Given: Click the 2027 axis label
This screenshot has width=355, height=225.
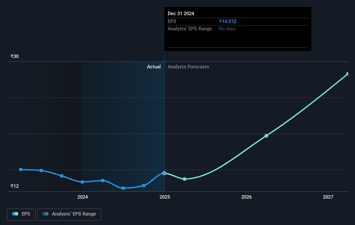Looking at the screenshot, I should [x=328, y=197].
